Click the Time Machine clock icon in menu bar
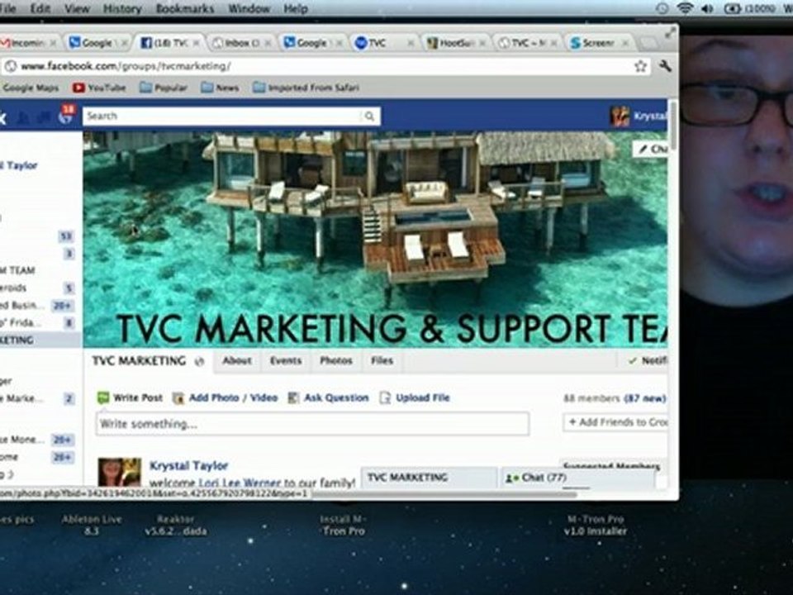The image size is (793, 595). pyautogui.click(x=662, y=8)
